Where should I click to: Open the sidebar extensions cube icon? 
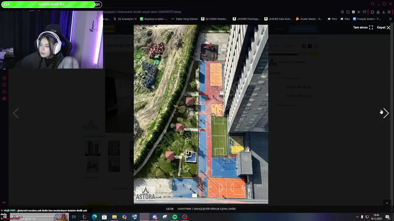(x=4, y=92)
